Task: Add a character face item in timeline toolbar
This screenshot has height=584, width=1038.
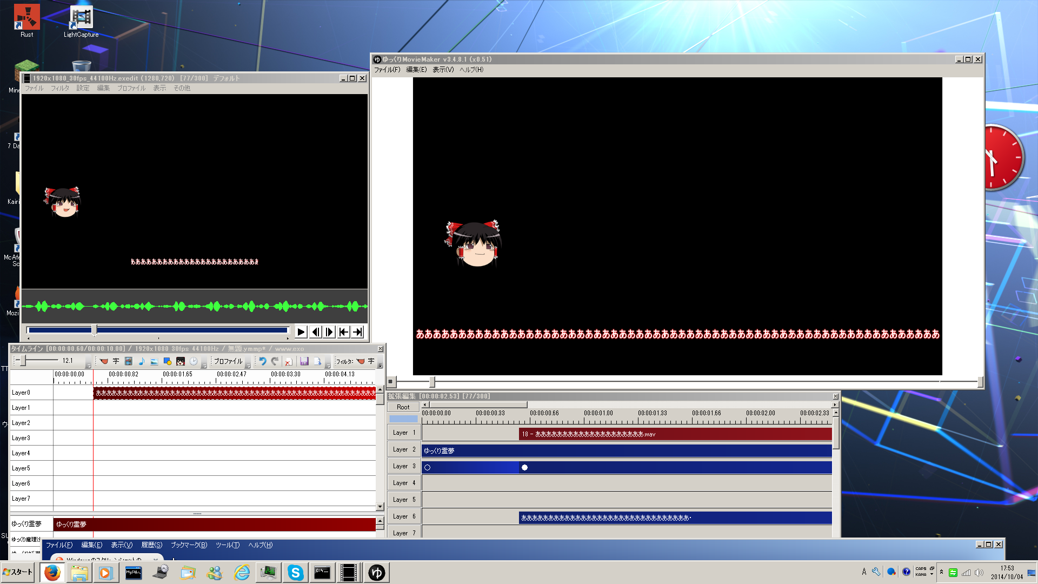Action: [x=181, y=361]
